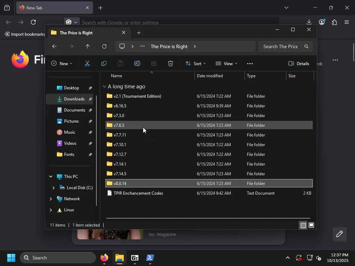The width and height of the screenshot is (355, 266).
Task: Open the Firefox hamburger application menu
Action: coord(347,22)
